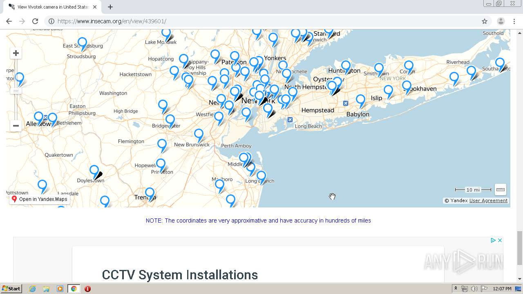This screenshot has width=523, height=294.
Task: Click the camera pin above Coram
Action: click(409, 67)
